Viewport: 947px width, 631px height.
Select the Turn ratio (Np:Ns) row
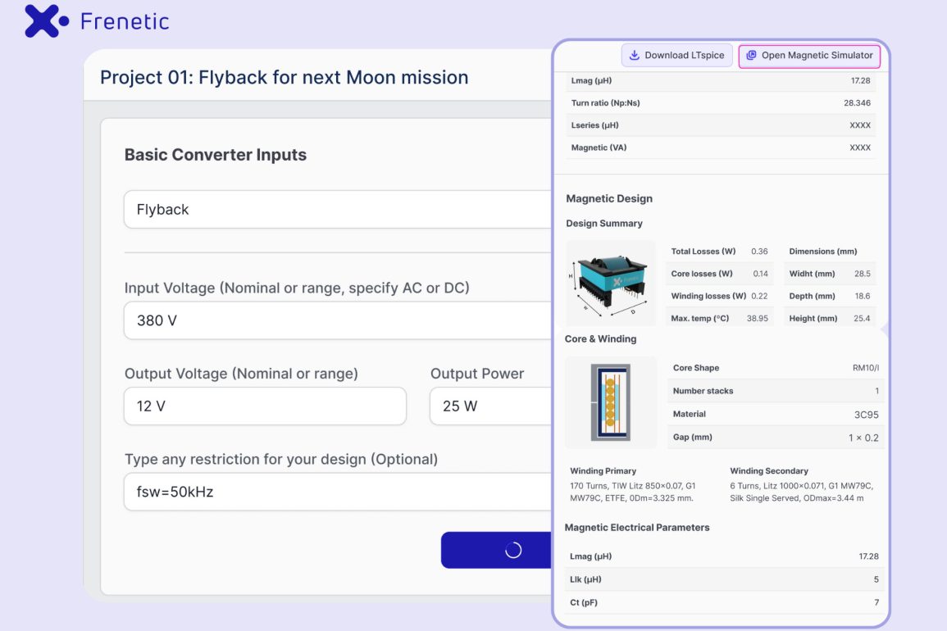pyautogui.click(x=720, y=103)
